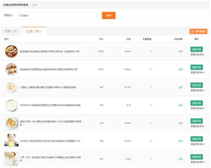
Task: Click the 正常 result in the 491-review row
Action: [x=180, y=159]
